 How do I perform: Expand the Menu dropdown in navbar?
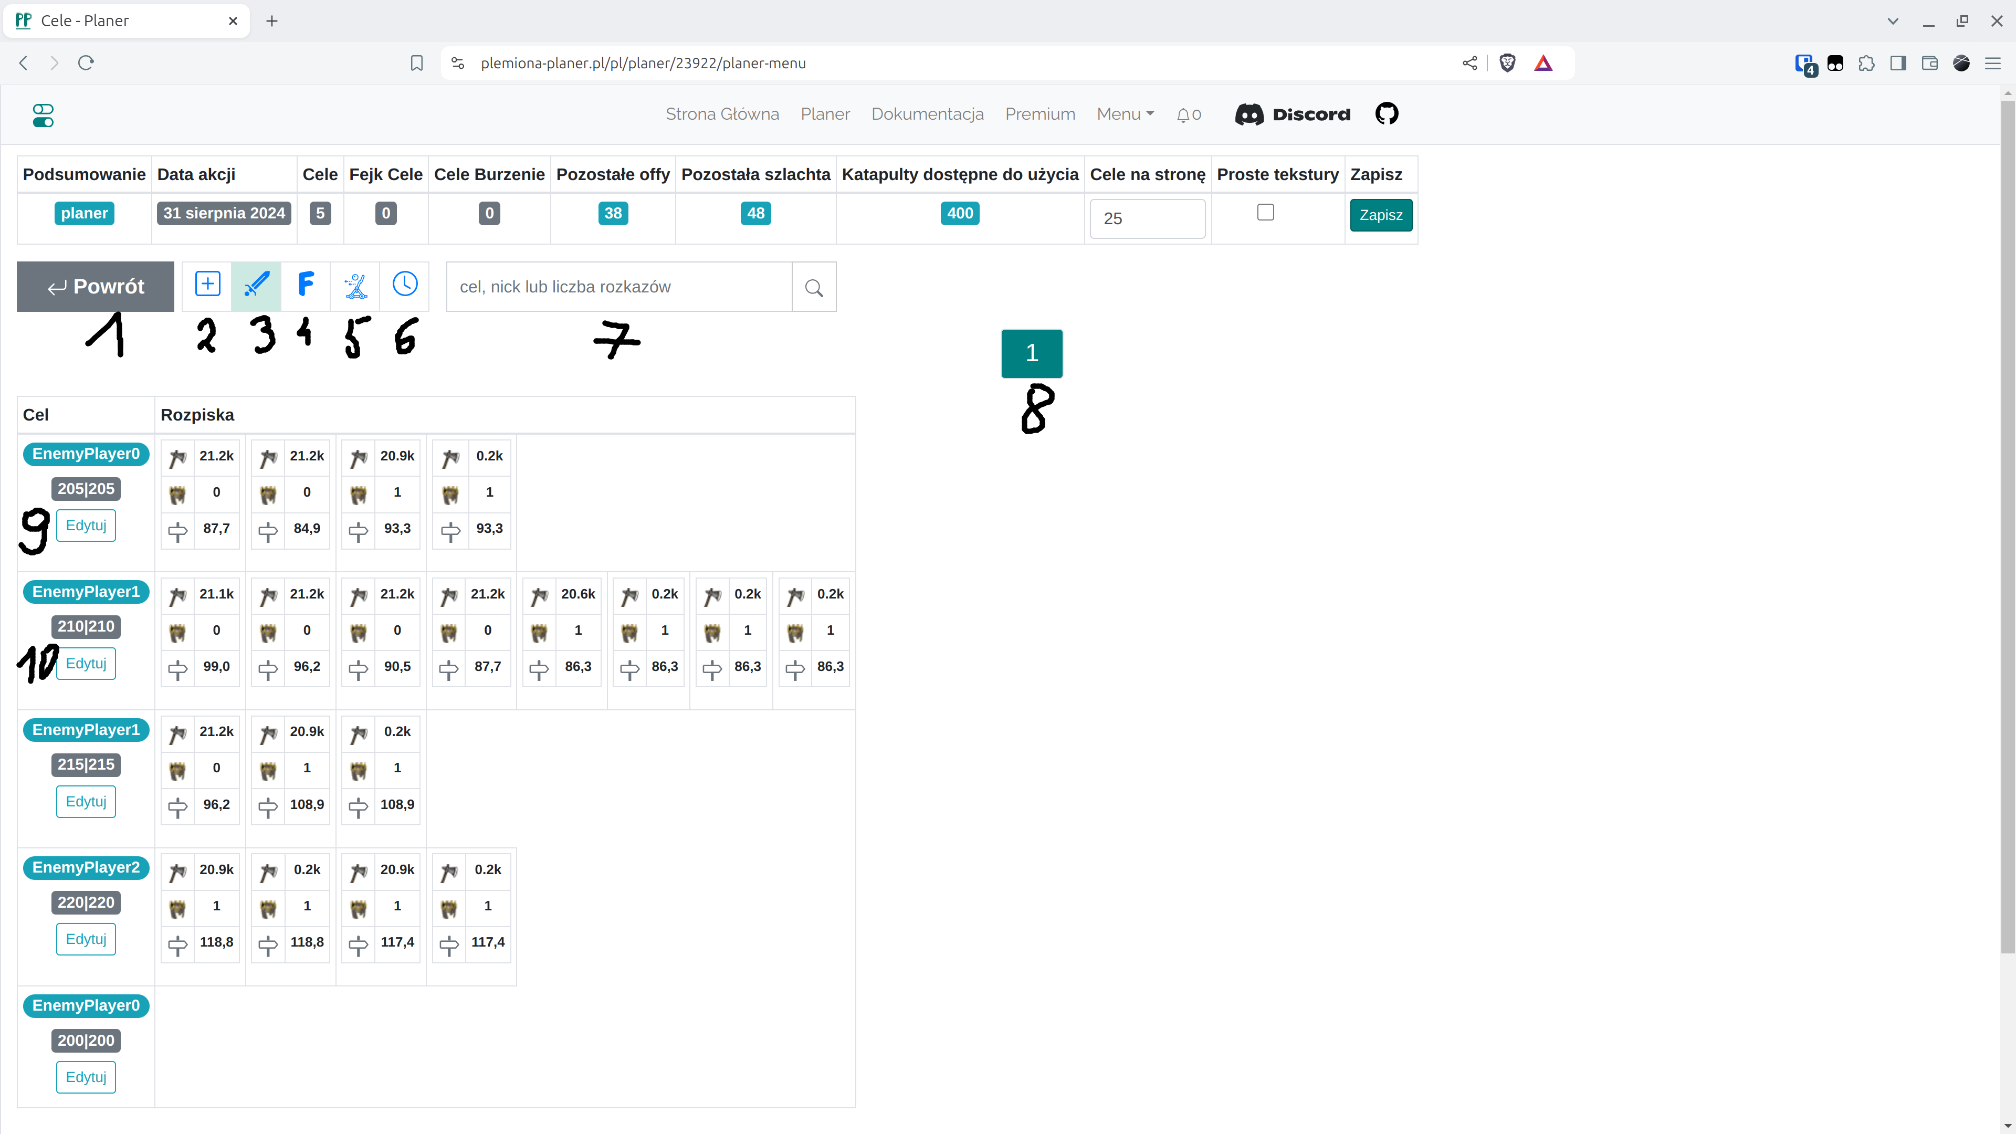pyautogui.click(x=1125, y=114)
